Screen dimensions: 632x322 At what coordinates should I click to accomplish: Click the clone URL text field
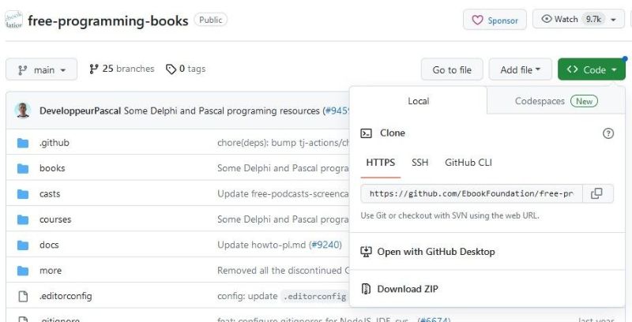472,193
